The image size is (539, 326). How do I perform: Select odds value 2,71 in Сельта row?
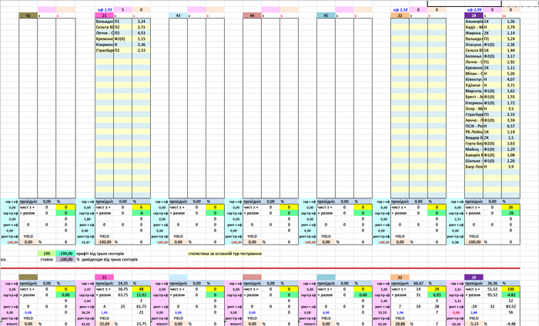141,27
